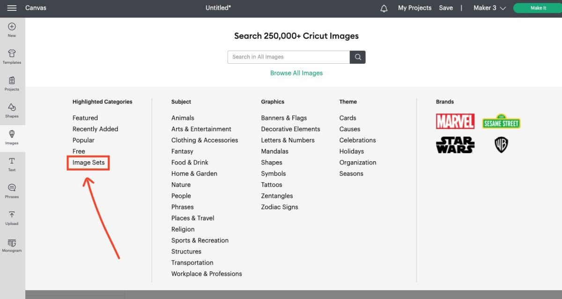Select the Animals subject

(183, 118)
